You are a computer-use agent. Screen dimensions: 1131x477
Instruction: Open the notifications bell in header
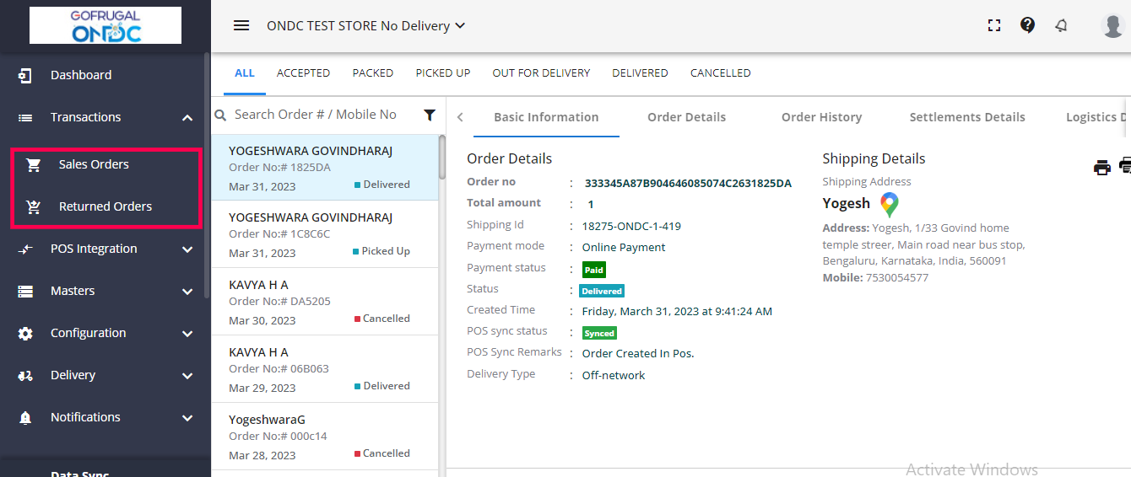(1061, 25)
